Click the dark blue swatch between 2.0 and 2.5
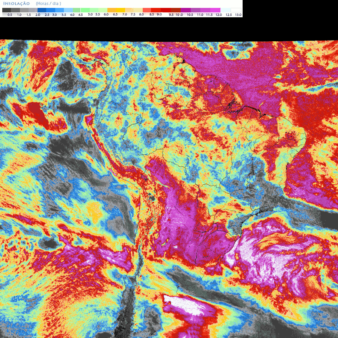 (42, 10)
